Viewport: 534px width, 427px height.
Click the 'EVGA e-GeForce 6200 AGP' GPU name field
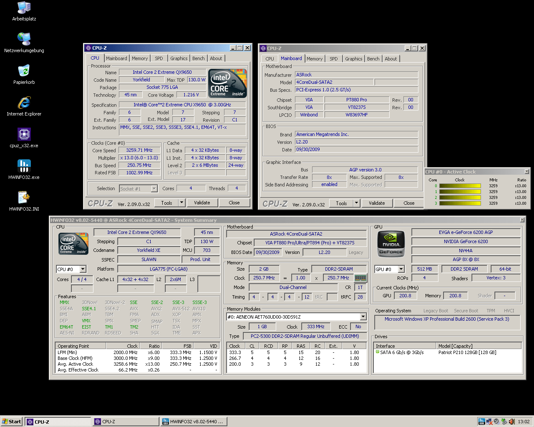point(466,232)
